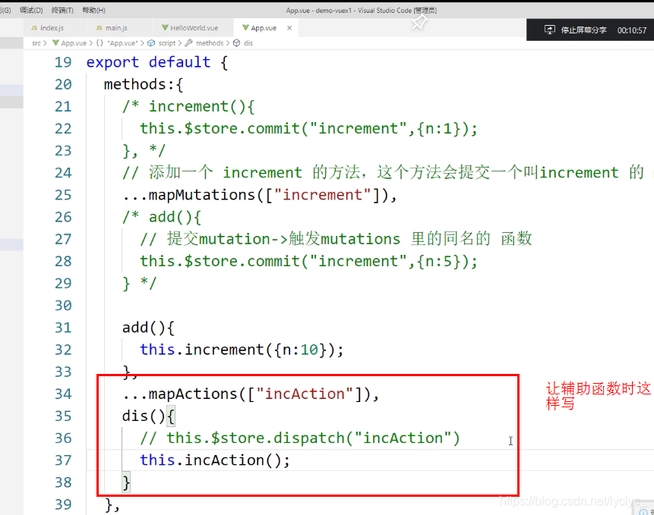Screen dimensions: 654x515
Task: Click the Vue icon in breadcrumb
Action: 55,42
